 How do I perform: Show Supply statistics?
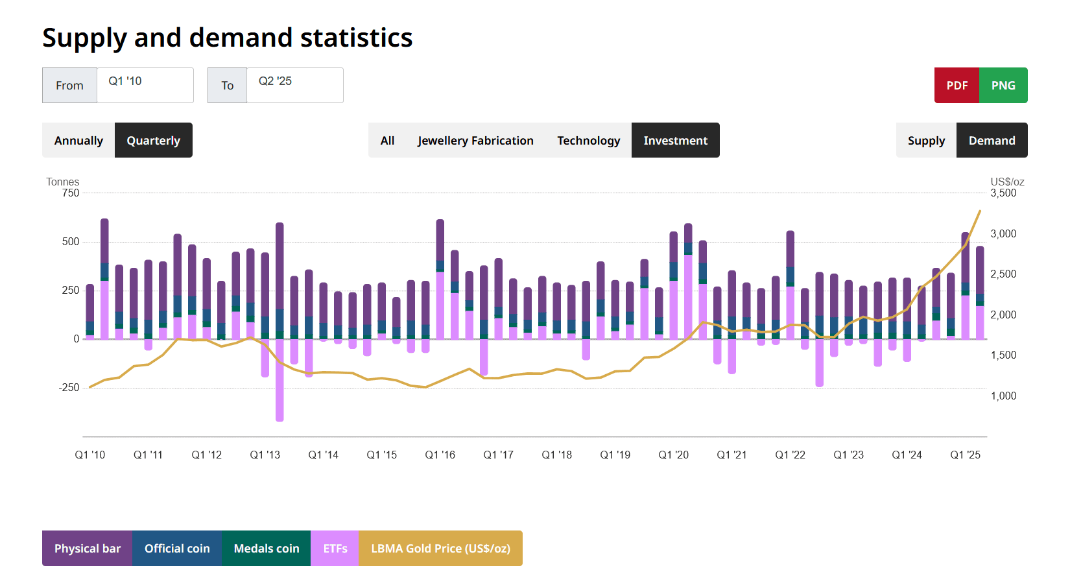(x=926, y=141)
